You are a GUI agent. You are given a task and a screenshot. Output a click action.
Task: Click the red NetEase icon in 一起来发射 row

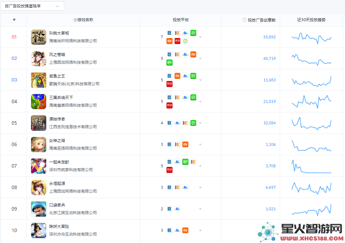pyautogui.click(x=169, y=170)
